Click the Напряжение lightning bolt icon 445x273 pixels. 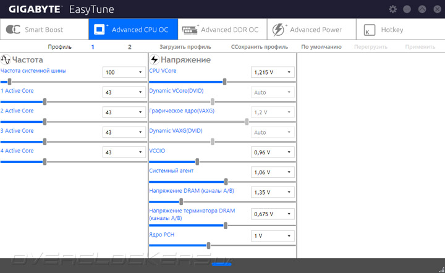tap(154, 59)
